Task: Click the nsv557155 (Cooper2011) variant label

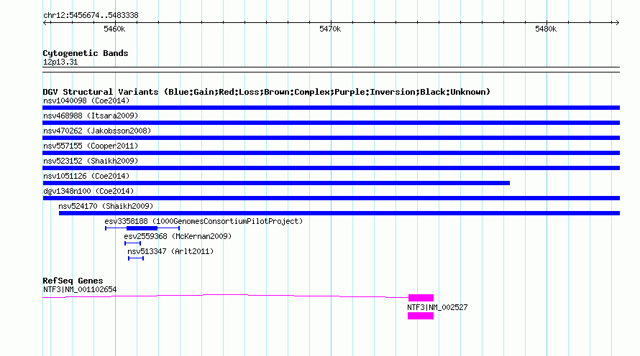Action: [91, 146]
